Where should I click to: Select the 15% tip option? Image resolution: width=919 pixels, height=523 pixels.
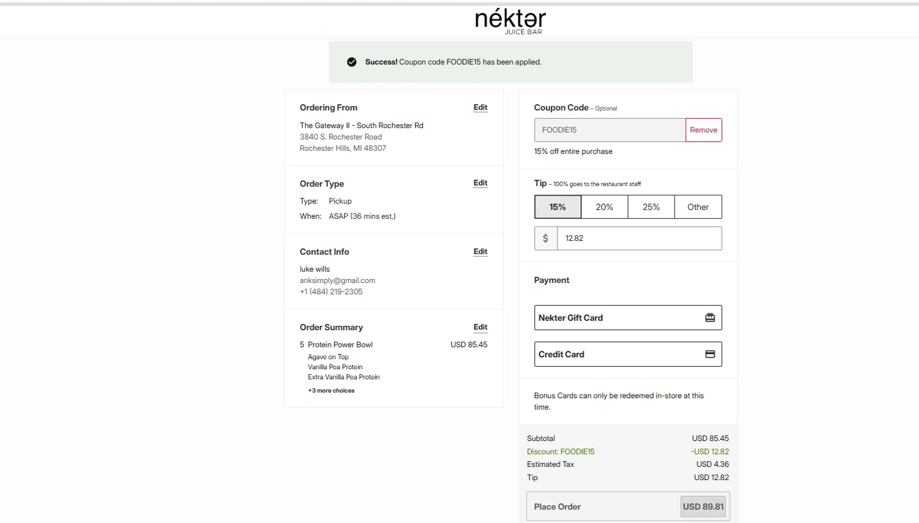point(558,207)
